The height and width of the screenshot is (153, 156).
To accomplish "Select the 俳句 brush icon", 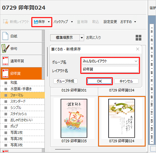I will coord(5,48).
